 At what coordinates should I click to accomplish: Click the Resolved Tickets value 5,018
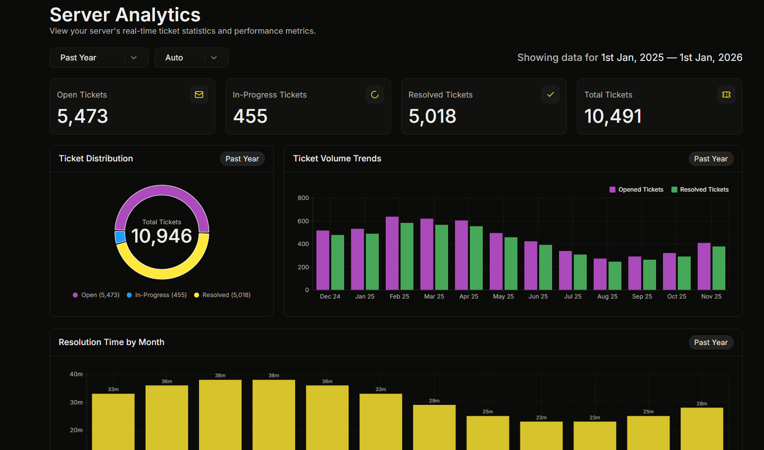coord(432,116)
